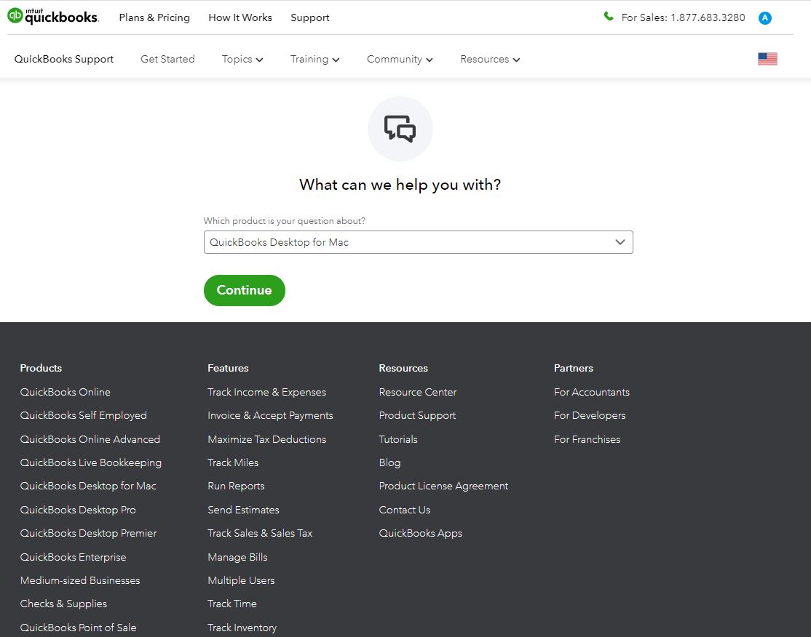Expand the Training dropdown menu
This screenshot has width=811, height=637.
point(315,60)
